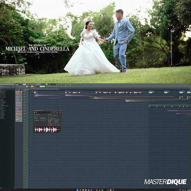Open the red mixer track selector
This screenshot has height=191, width=191.
point(60,112)
